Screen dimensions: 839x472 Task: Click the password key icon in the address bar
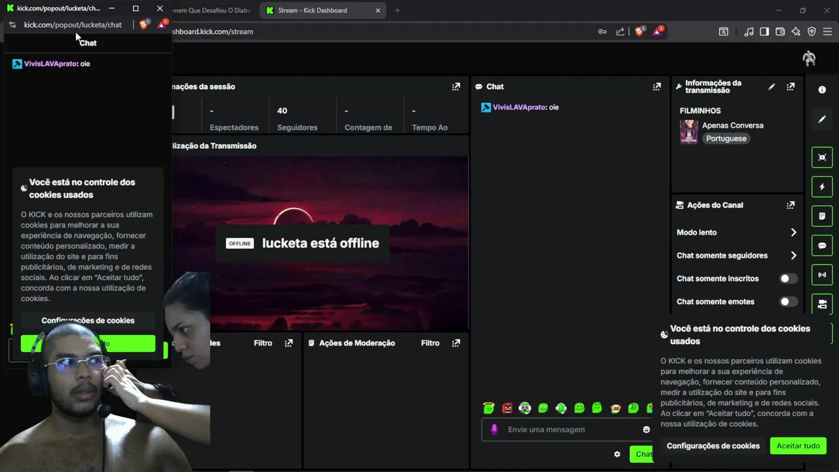[602, 31]
